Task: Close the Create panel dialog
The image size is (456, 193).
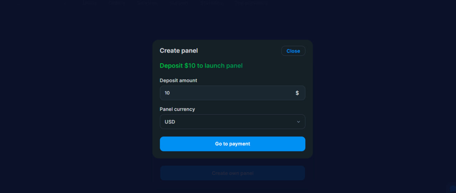Action: [293, 51]
